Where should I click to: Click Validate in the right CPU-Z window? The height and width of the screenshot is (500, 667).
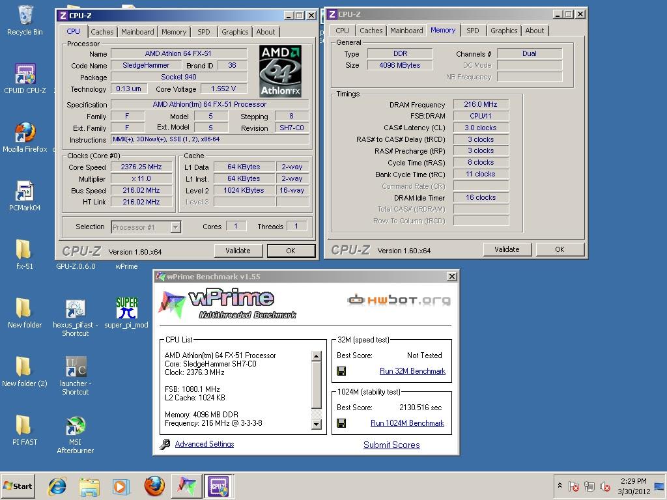coord(507,249)
